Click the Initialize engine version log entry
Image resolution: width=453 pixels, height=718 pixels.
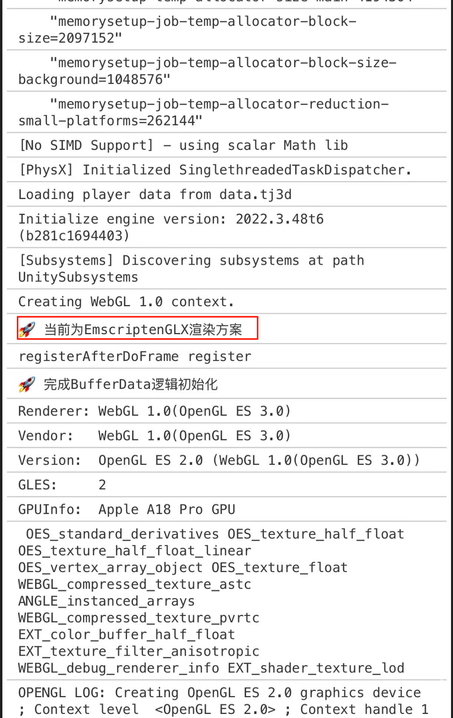[x=226, y=227]
